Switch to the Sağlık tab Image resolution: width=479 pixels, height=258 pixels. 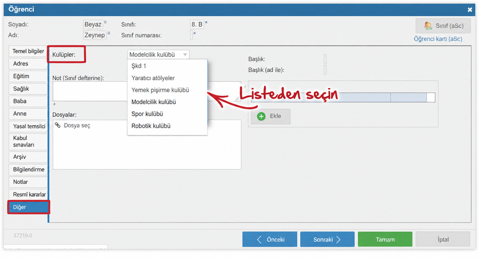28,89
